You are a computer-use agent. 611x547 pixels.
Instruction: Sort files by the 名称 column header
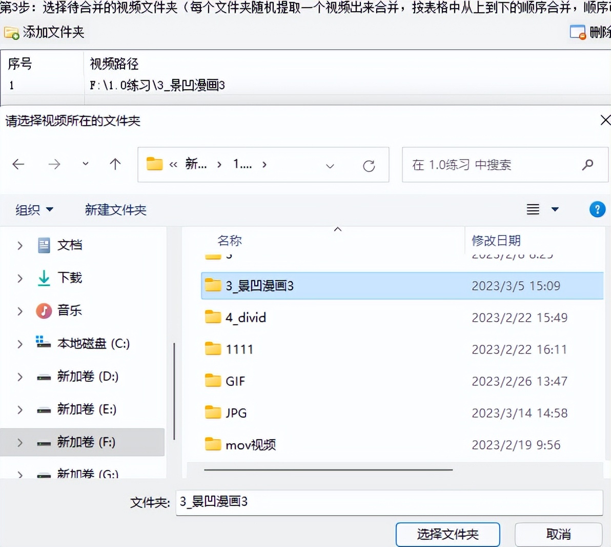click(x=229, y=240)
